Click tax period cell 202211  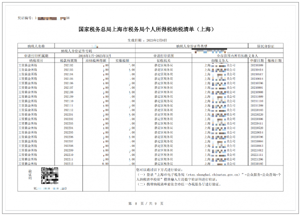pos(69,159)
